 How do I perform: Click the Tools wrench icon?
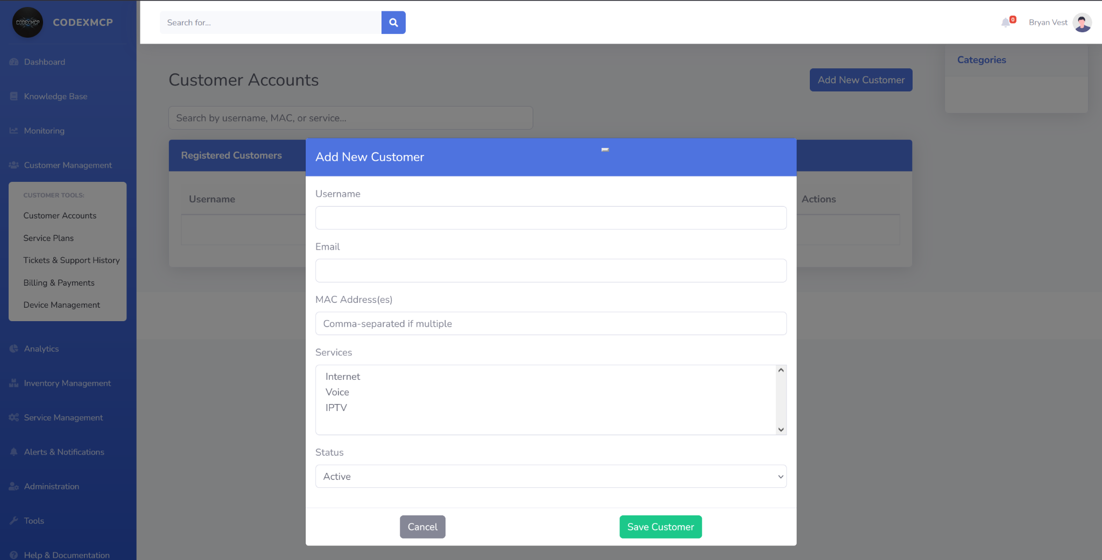click(13, 521)
